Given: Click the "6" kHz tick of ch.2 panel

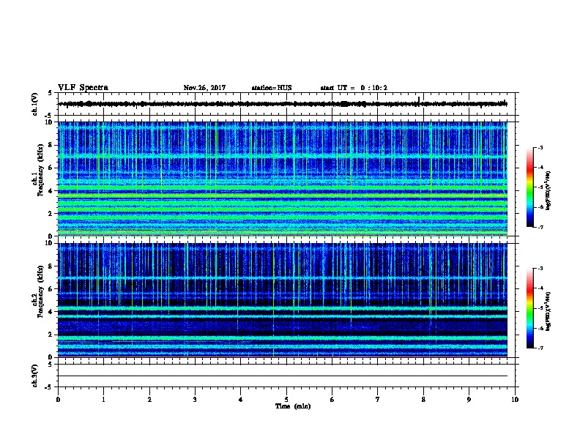Looking at the screenshot, I should click(51, 289).
